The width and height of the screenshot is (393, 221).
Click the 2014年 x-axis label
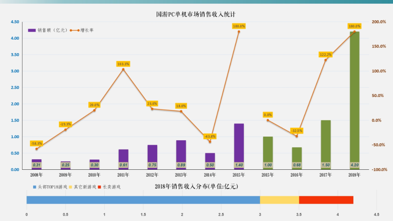[x=210, y=175]
